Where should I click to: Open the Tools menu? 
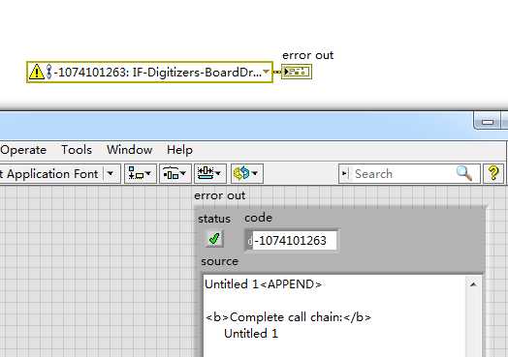(x=77, y=150)
